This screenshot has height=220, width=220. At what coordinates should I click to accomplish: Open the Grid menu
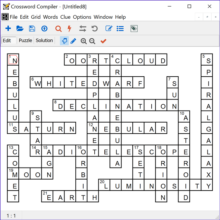(x=36, y=17)
